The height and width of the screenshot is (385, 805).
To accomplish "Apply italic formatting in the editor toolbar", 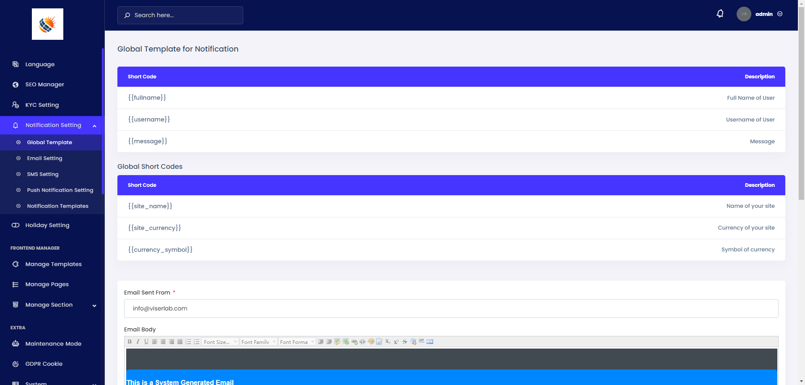I will coord(138,342).
